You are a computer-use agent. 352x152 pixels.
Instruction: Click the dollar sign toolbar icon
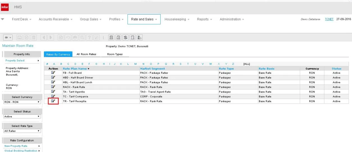pos(126,37)
